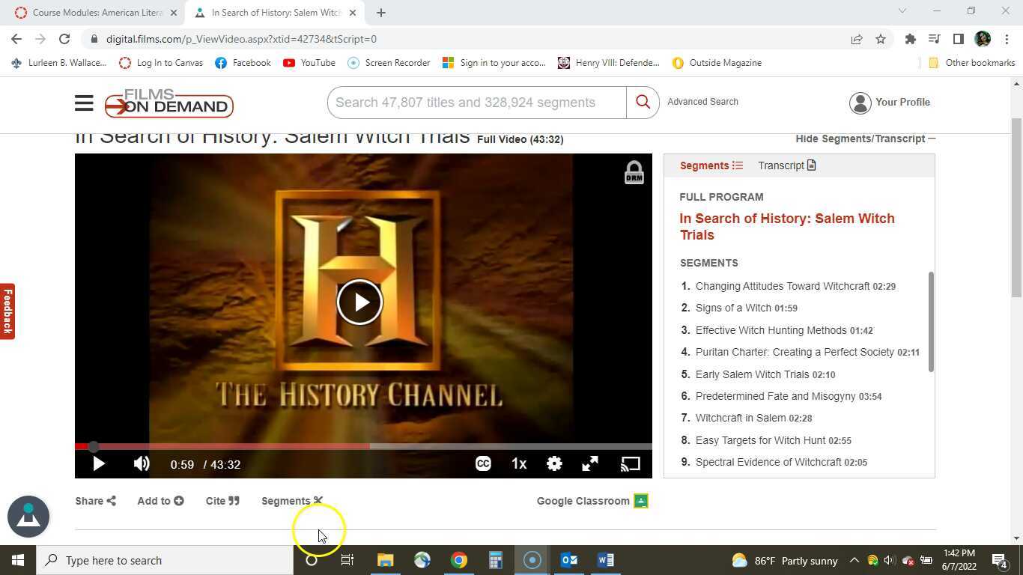This screenshot has width=1023, height=575.
Task: Open the Films On Demand hamburger menu
Action: point(83,103)
